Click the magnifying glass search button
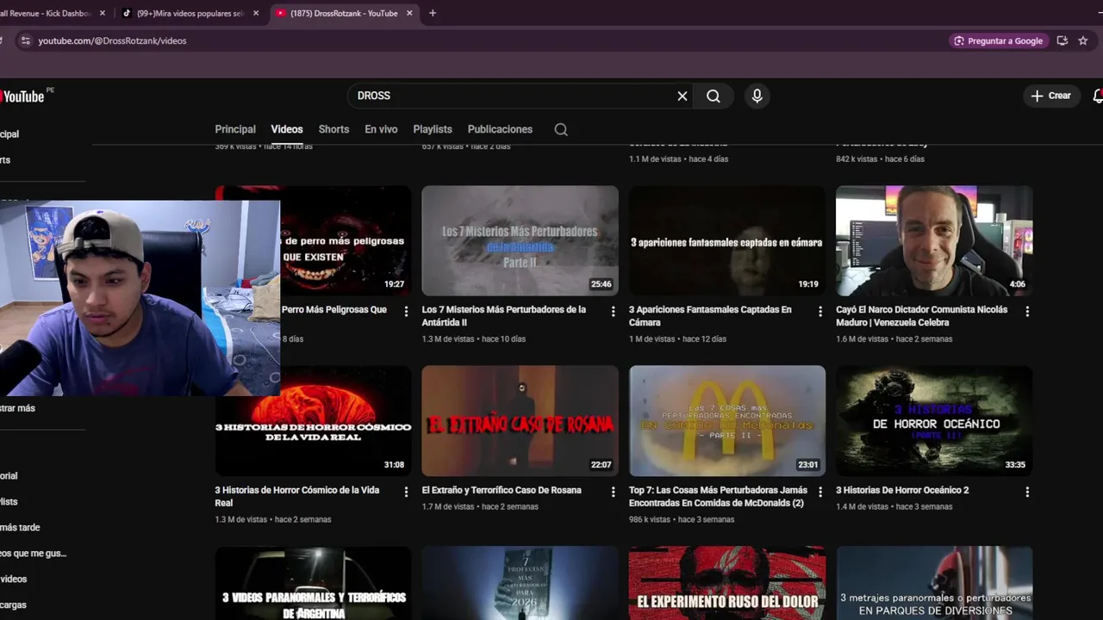 (714, 96)
